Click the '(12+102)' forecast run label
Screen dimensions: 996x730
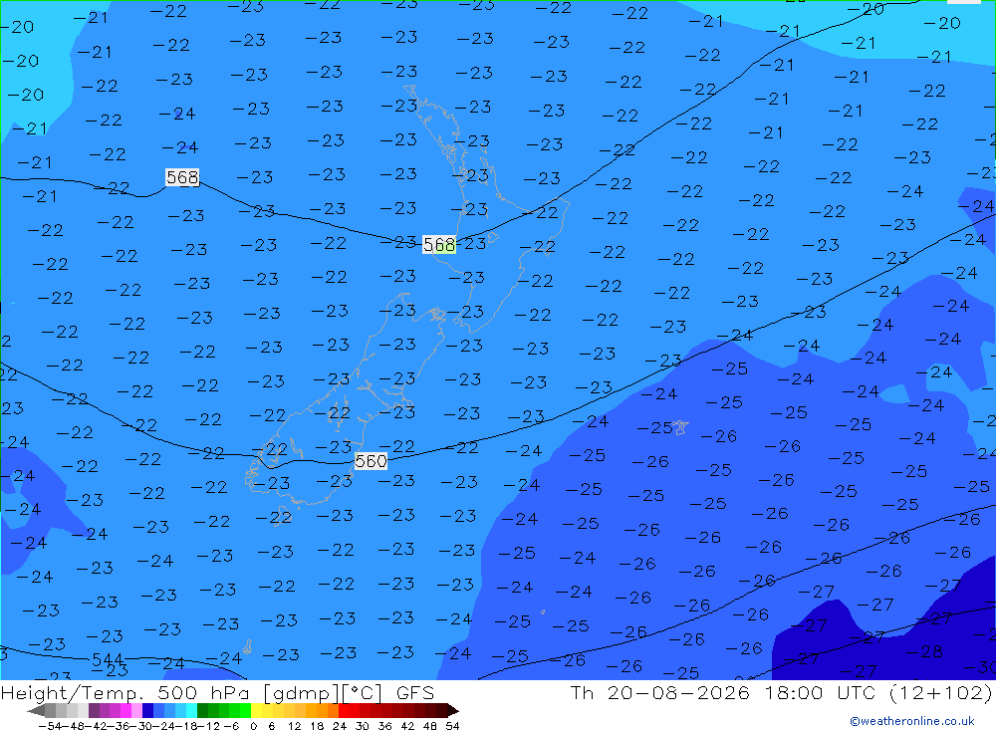point(939,692)
